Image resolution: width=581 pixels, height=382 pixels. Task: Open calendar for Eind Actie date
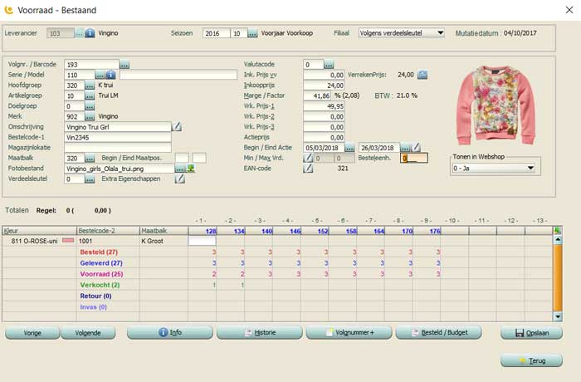click(405, 148)
